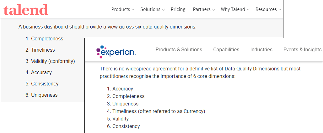Open the Why Talend menu
Viewport: 323px width, 133px height.
coord(233,9)
